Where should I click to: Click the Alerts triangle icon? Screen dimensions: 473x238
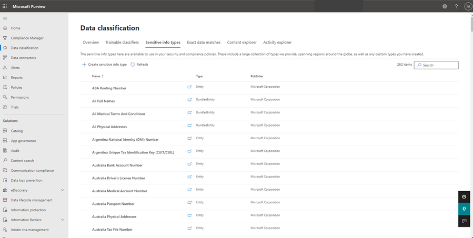coord(5,68)
